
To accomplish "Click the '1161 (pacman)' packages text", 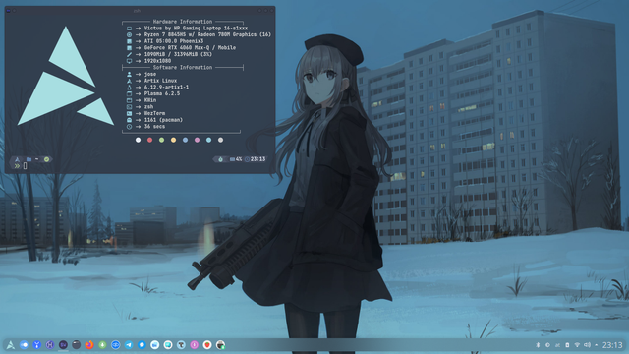I will pos(163,120).
